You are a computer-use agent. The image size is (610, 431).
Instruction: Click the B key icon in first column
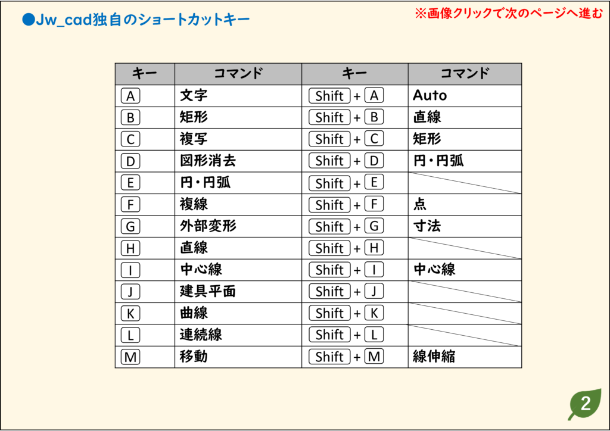pyautogui.click(x=130, y=117)
